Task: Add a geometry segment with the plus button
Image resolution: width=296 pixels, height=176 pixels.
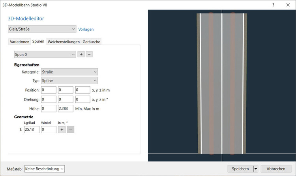Action: point(62,130)
